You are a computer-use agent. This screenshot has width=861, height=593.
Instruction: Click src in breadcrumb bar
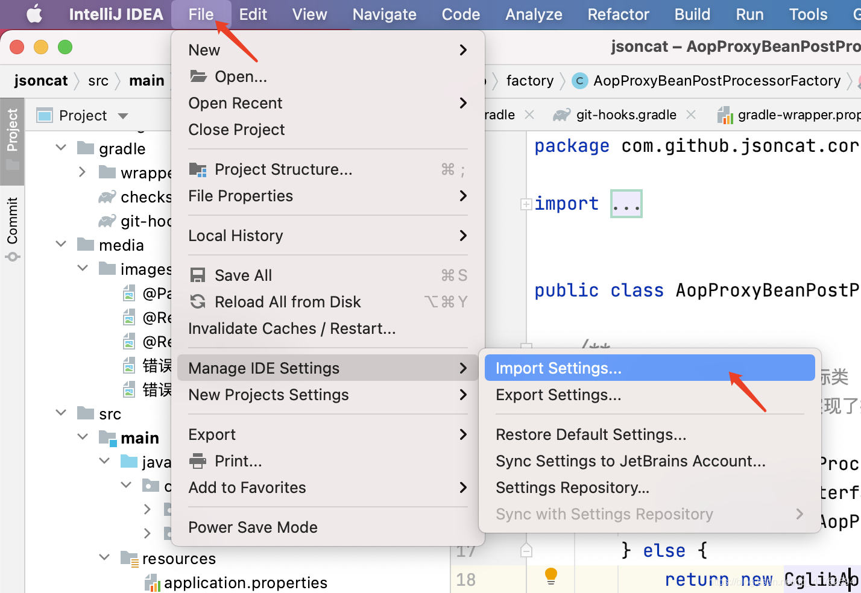(x=98, y=81)
